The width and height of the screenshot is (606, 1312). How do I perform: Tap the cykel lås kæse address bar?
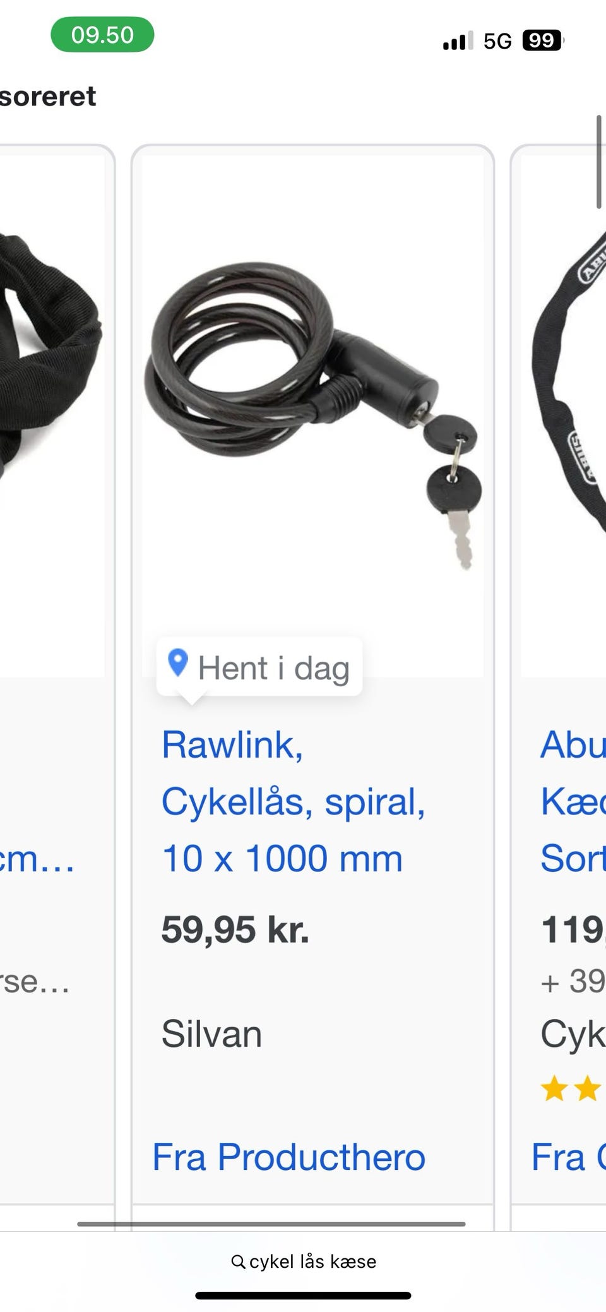coord(304,1261)
